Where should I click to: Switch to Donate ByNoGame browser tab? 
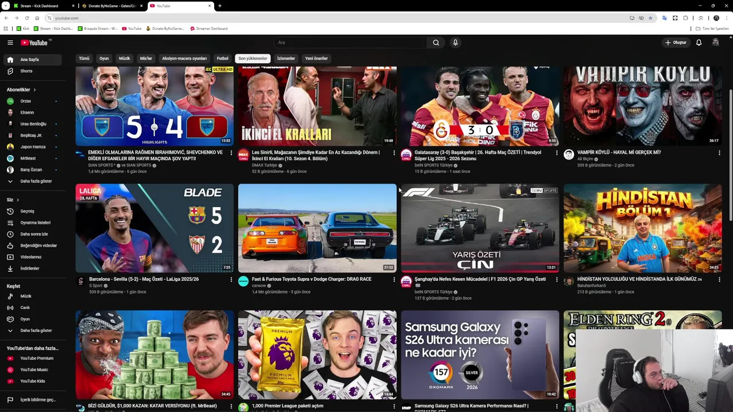(112, 6)
